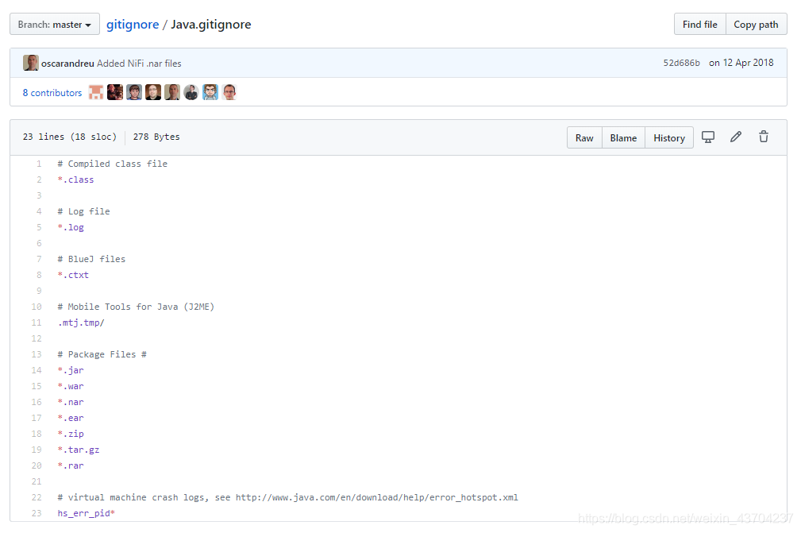801x533 pixels.
Task: Select line number 14
Action: pos(37,370)
